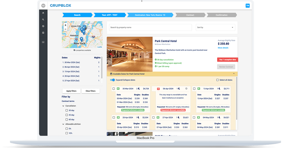The image size is (293, 148).
Task: Click the green check icon beside Direct billing
Action: click(x=156, y=63)
